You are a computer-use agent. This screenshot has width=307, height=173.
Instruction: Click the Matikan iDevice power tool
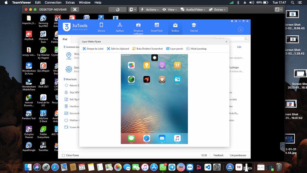72,120
